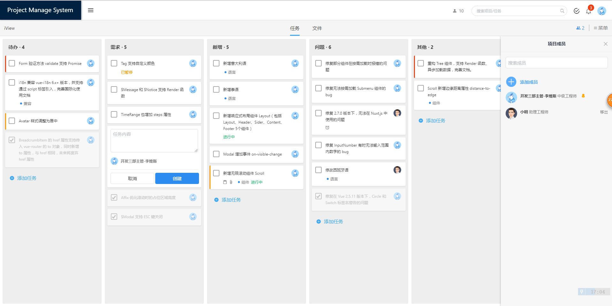Screen dimensions: 612x306
Task: Click assignee photo on 修改西班牙语 task
Action: pyautogui.click(x=397, y=170)
